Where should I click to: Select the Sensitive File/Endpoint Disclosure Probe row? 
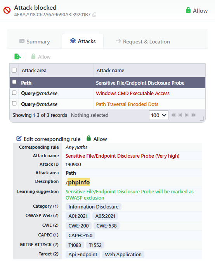point(107,83)
